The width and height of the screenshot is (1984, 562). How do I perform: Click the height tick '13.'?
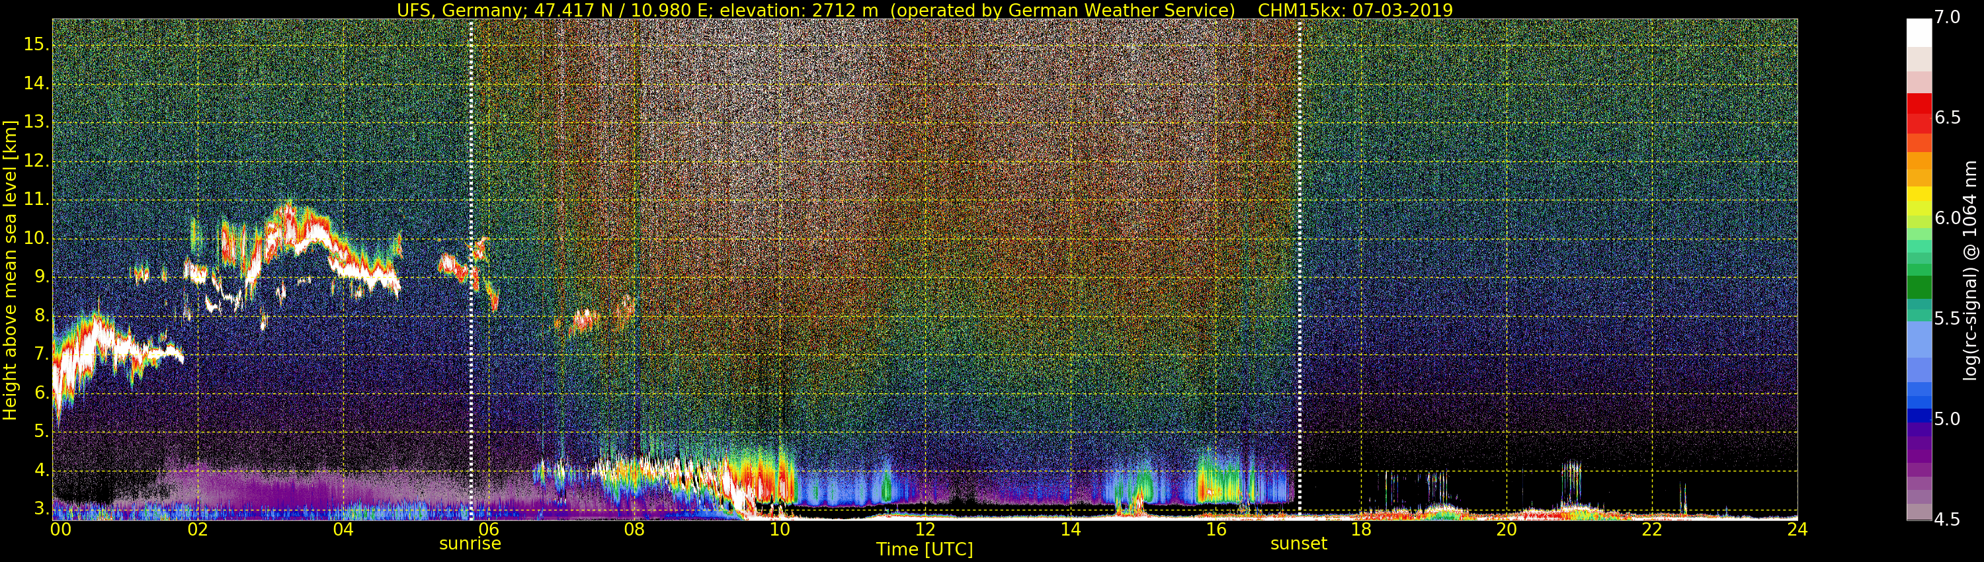(x=36, y=122)
